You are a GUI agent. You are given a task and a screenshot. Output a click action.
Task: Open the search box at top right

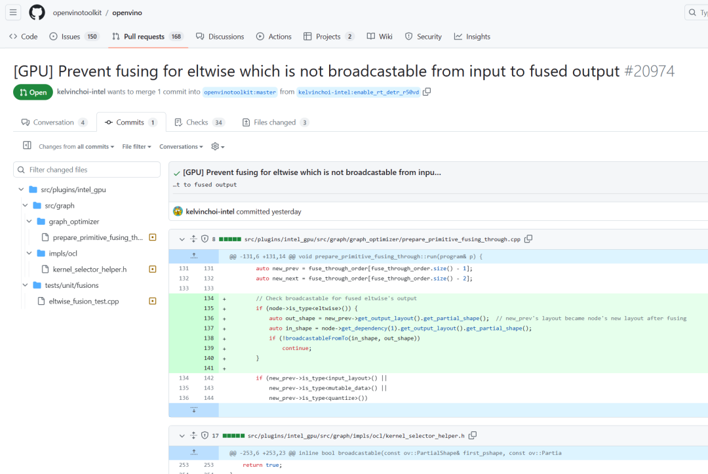tap(696, 12)
